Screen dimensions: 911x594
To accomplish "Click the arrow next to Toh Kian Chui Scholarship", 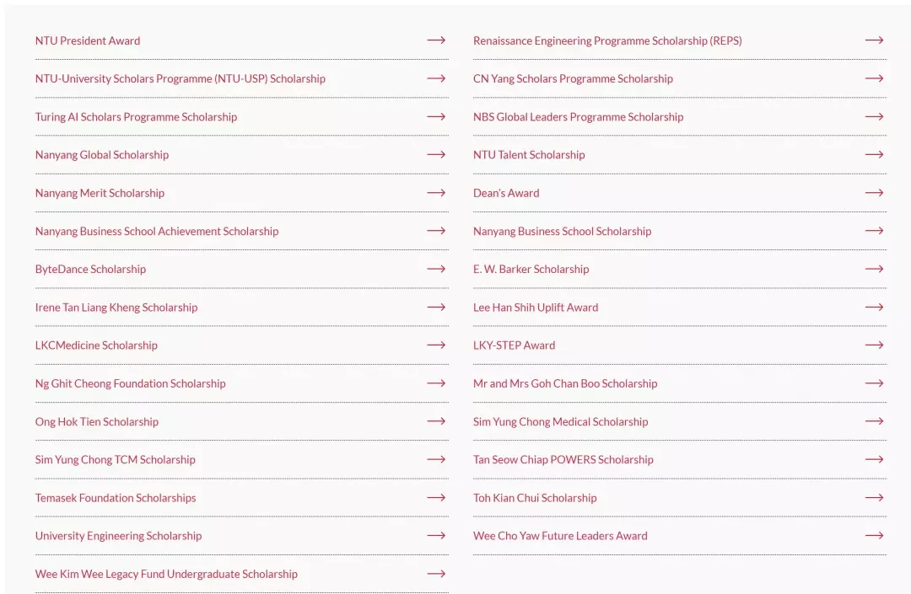I will tap(875, 497).
